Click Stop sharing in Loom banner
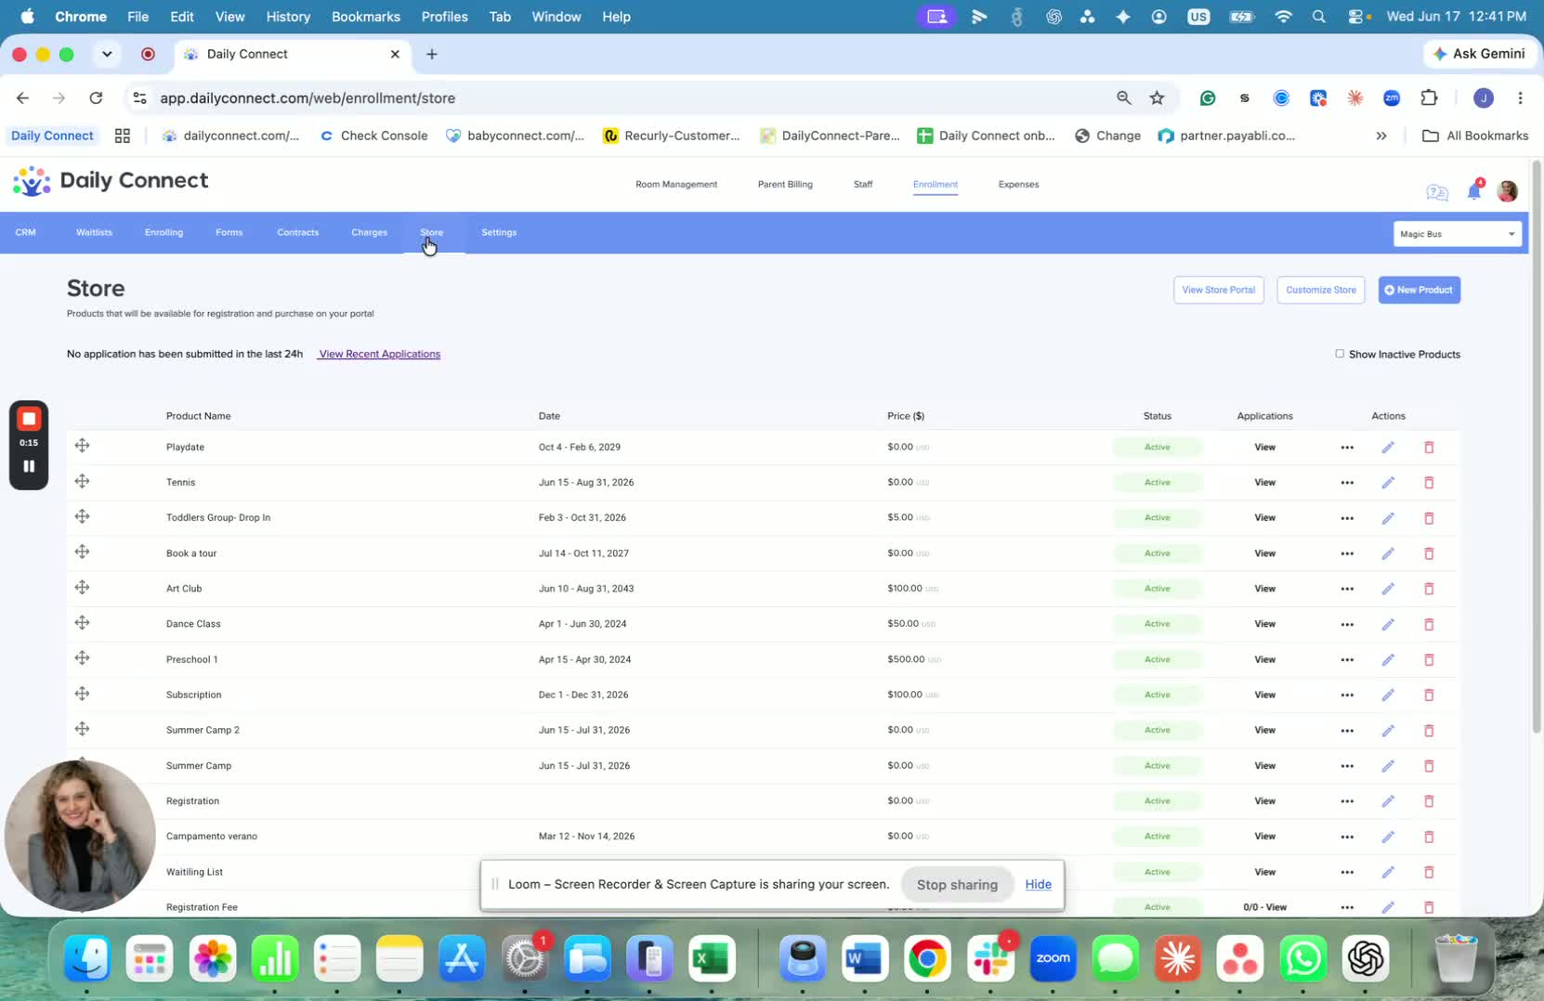The width and height of the screenshot is (1544, 1001). pos(957,884)
